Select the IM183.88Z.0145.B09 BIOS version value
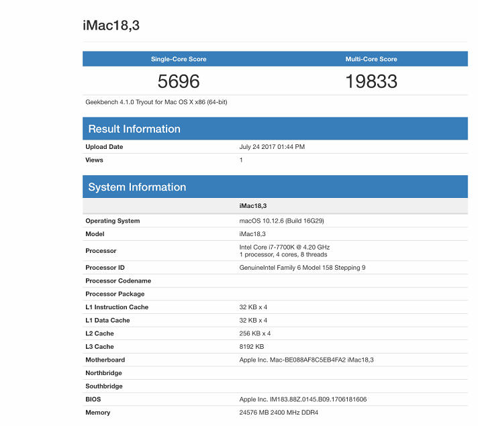Viewport: 478px width, 426px height. [x=303, y=399]
